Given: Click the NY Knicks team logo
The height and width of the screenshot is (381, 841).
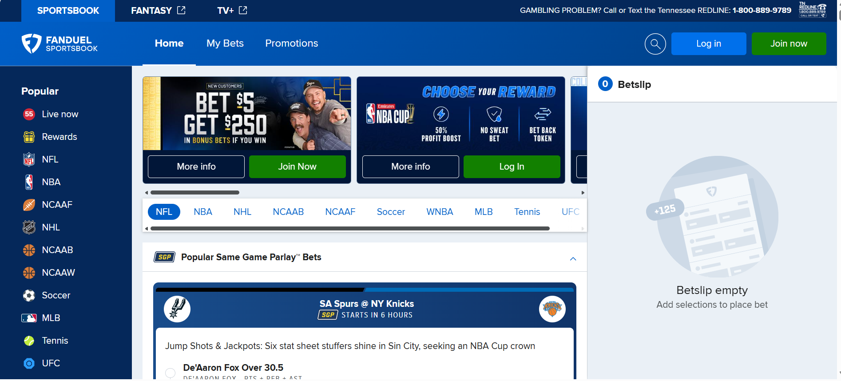Looking at the screenshot, I should pyautogui.click(x=552, y=309).
